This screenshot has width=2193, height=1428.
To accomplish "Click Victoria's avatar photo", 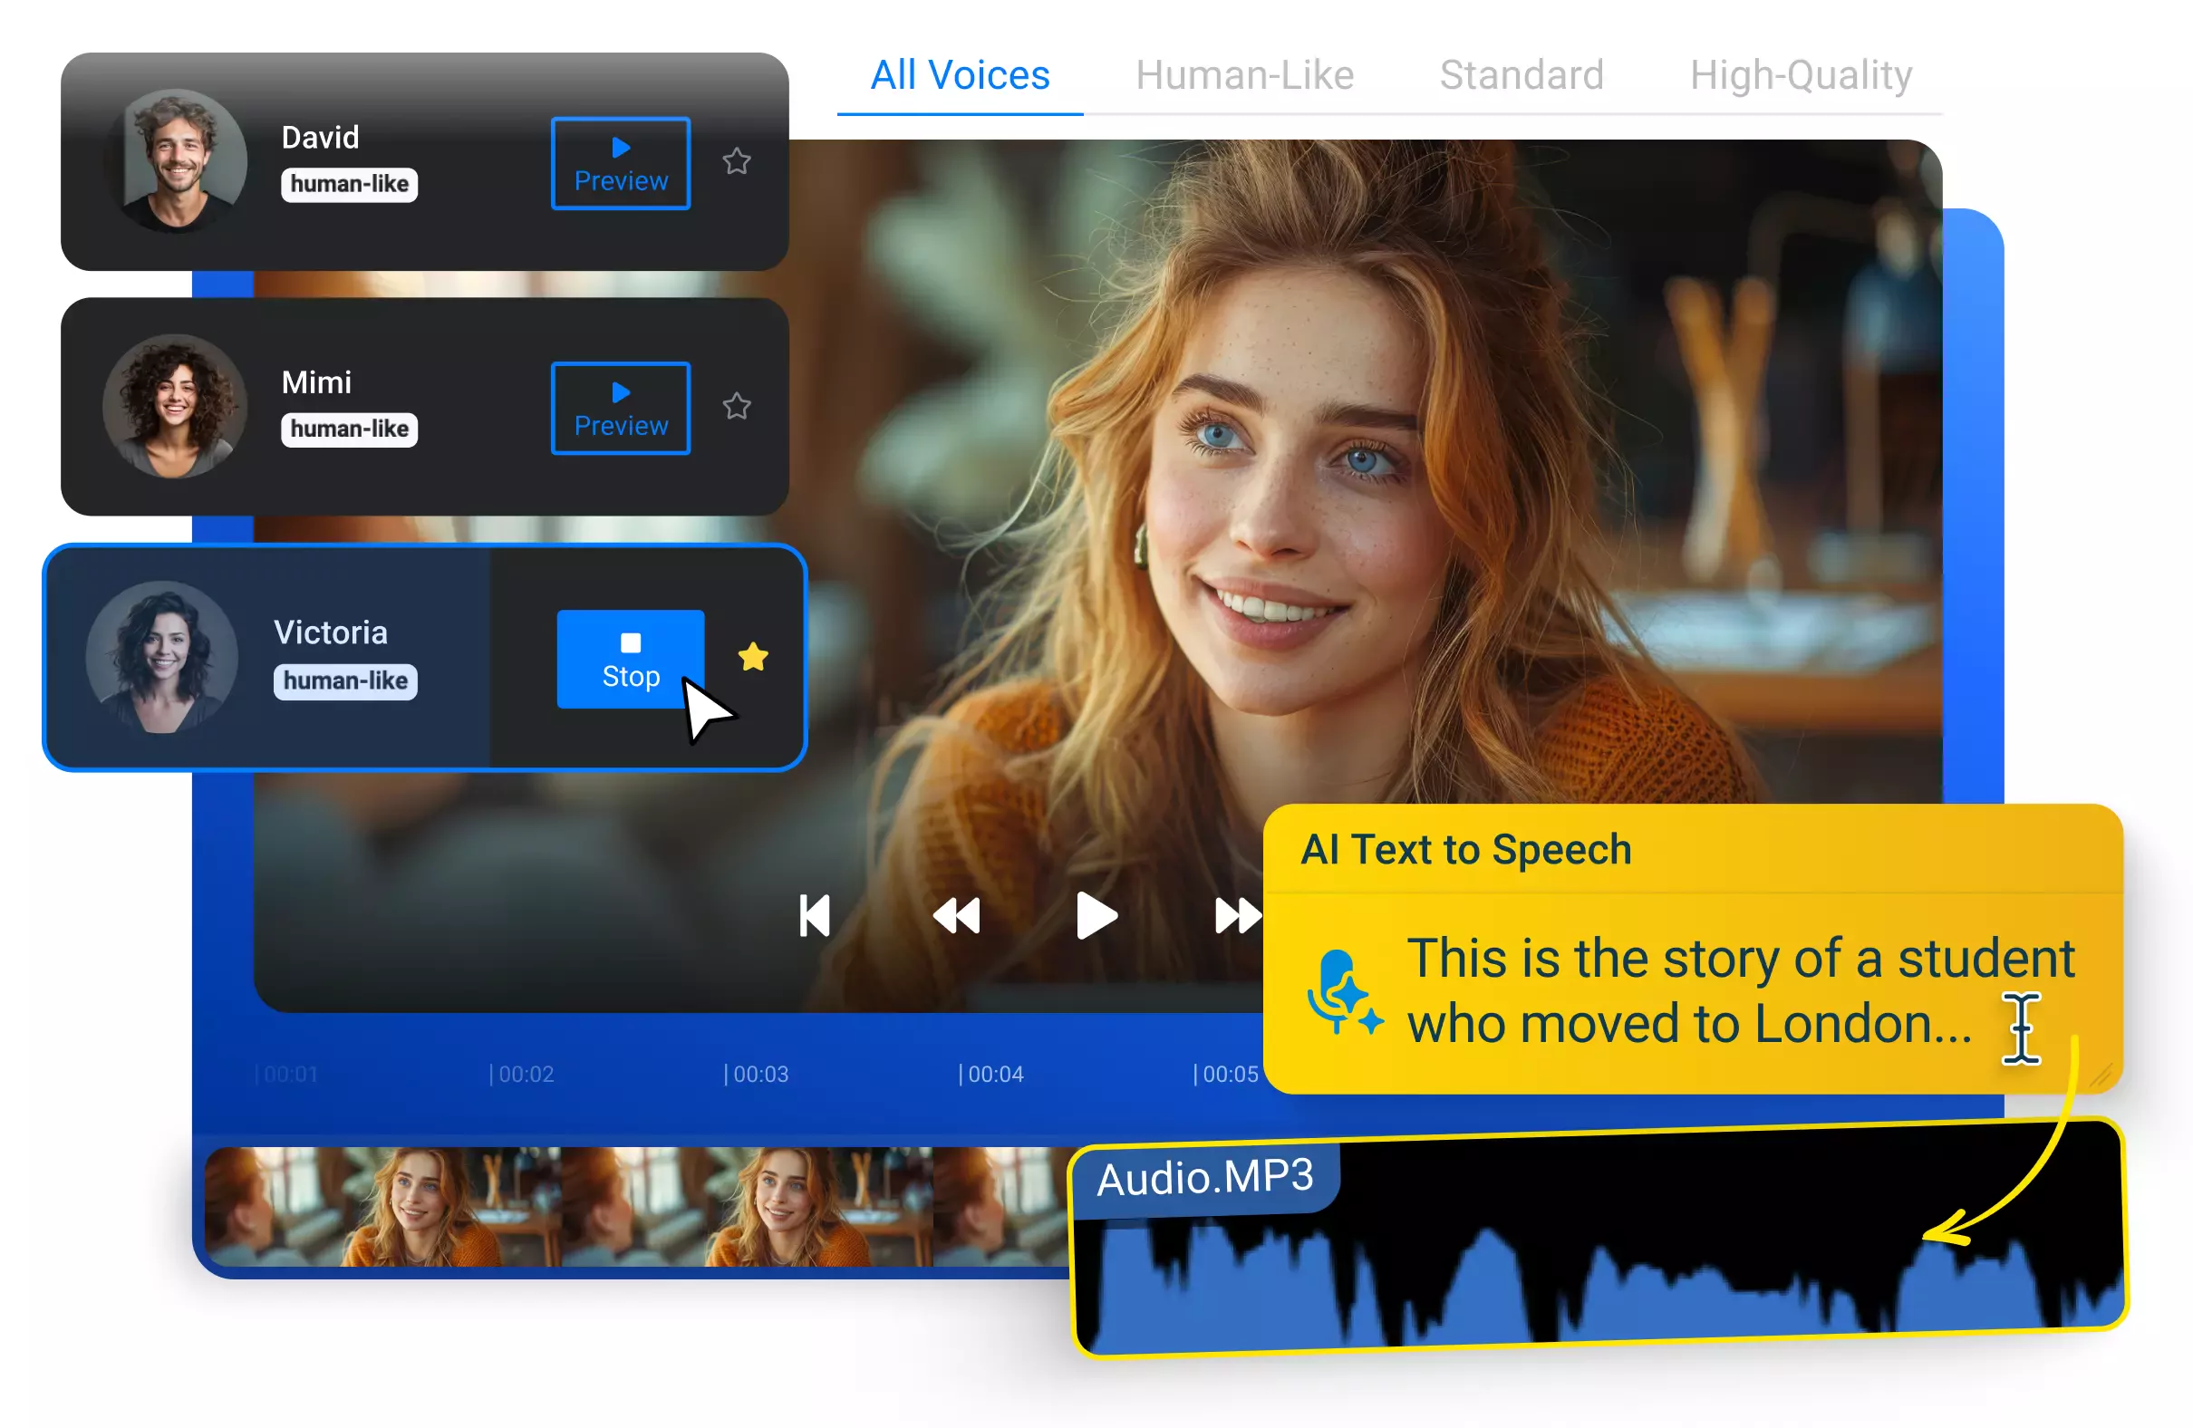I will 162,657.
